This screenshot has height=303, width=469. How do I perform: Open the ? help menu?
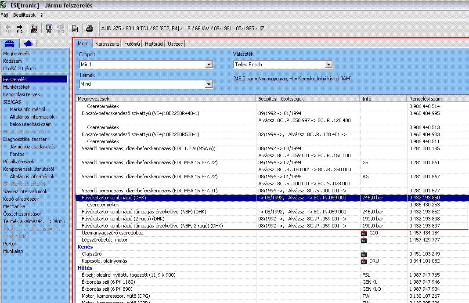42,15
